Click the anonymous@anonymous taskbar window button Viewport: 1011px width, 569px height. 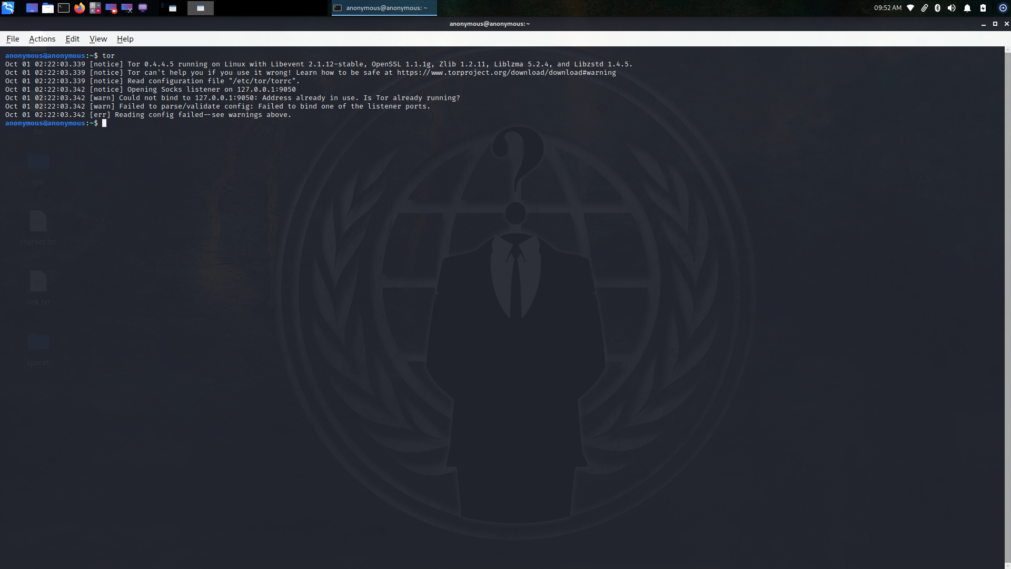coord(384,8)
